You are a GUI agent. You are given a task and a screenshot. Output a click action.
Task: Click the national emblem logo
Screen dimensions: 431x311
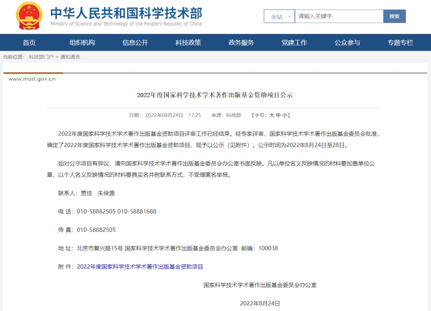[x=29, y=16]
